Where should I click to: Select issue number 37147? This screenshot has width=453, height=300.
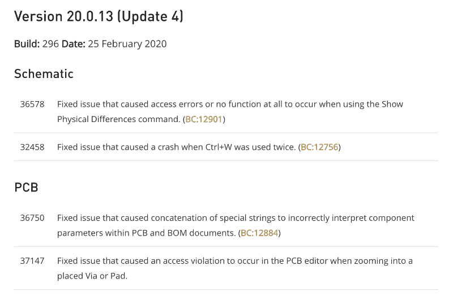[x=32, y=261]
